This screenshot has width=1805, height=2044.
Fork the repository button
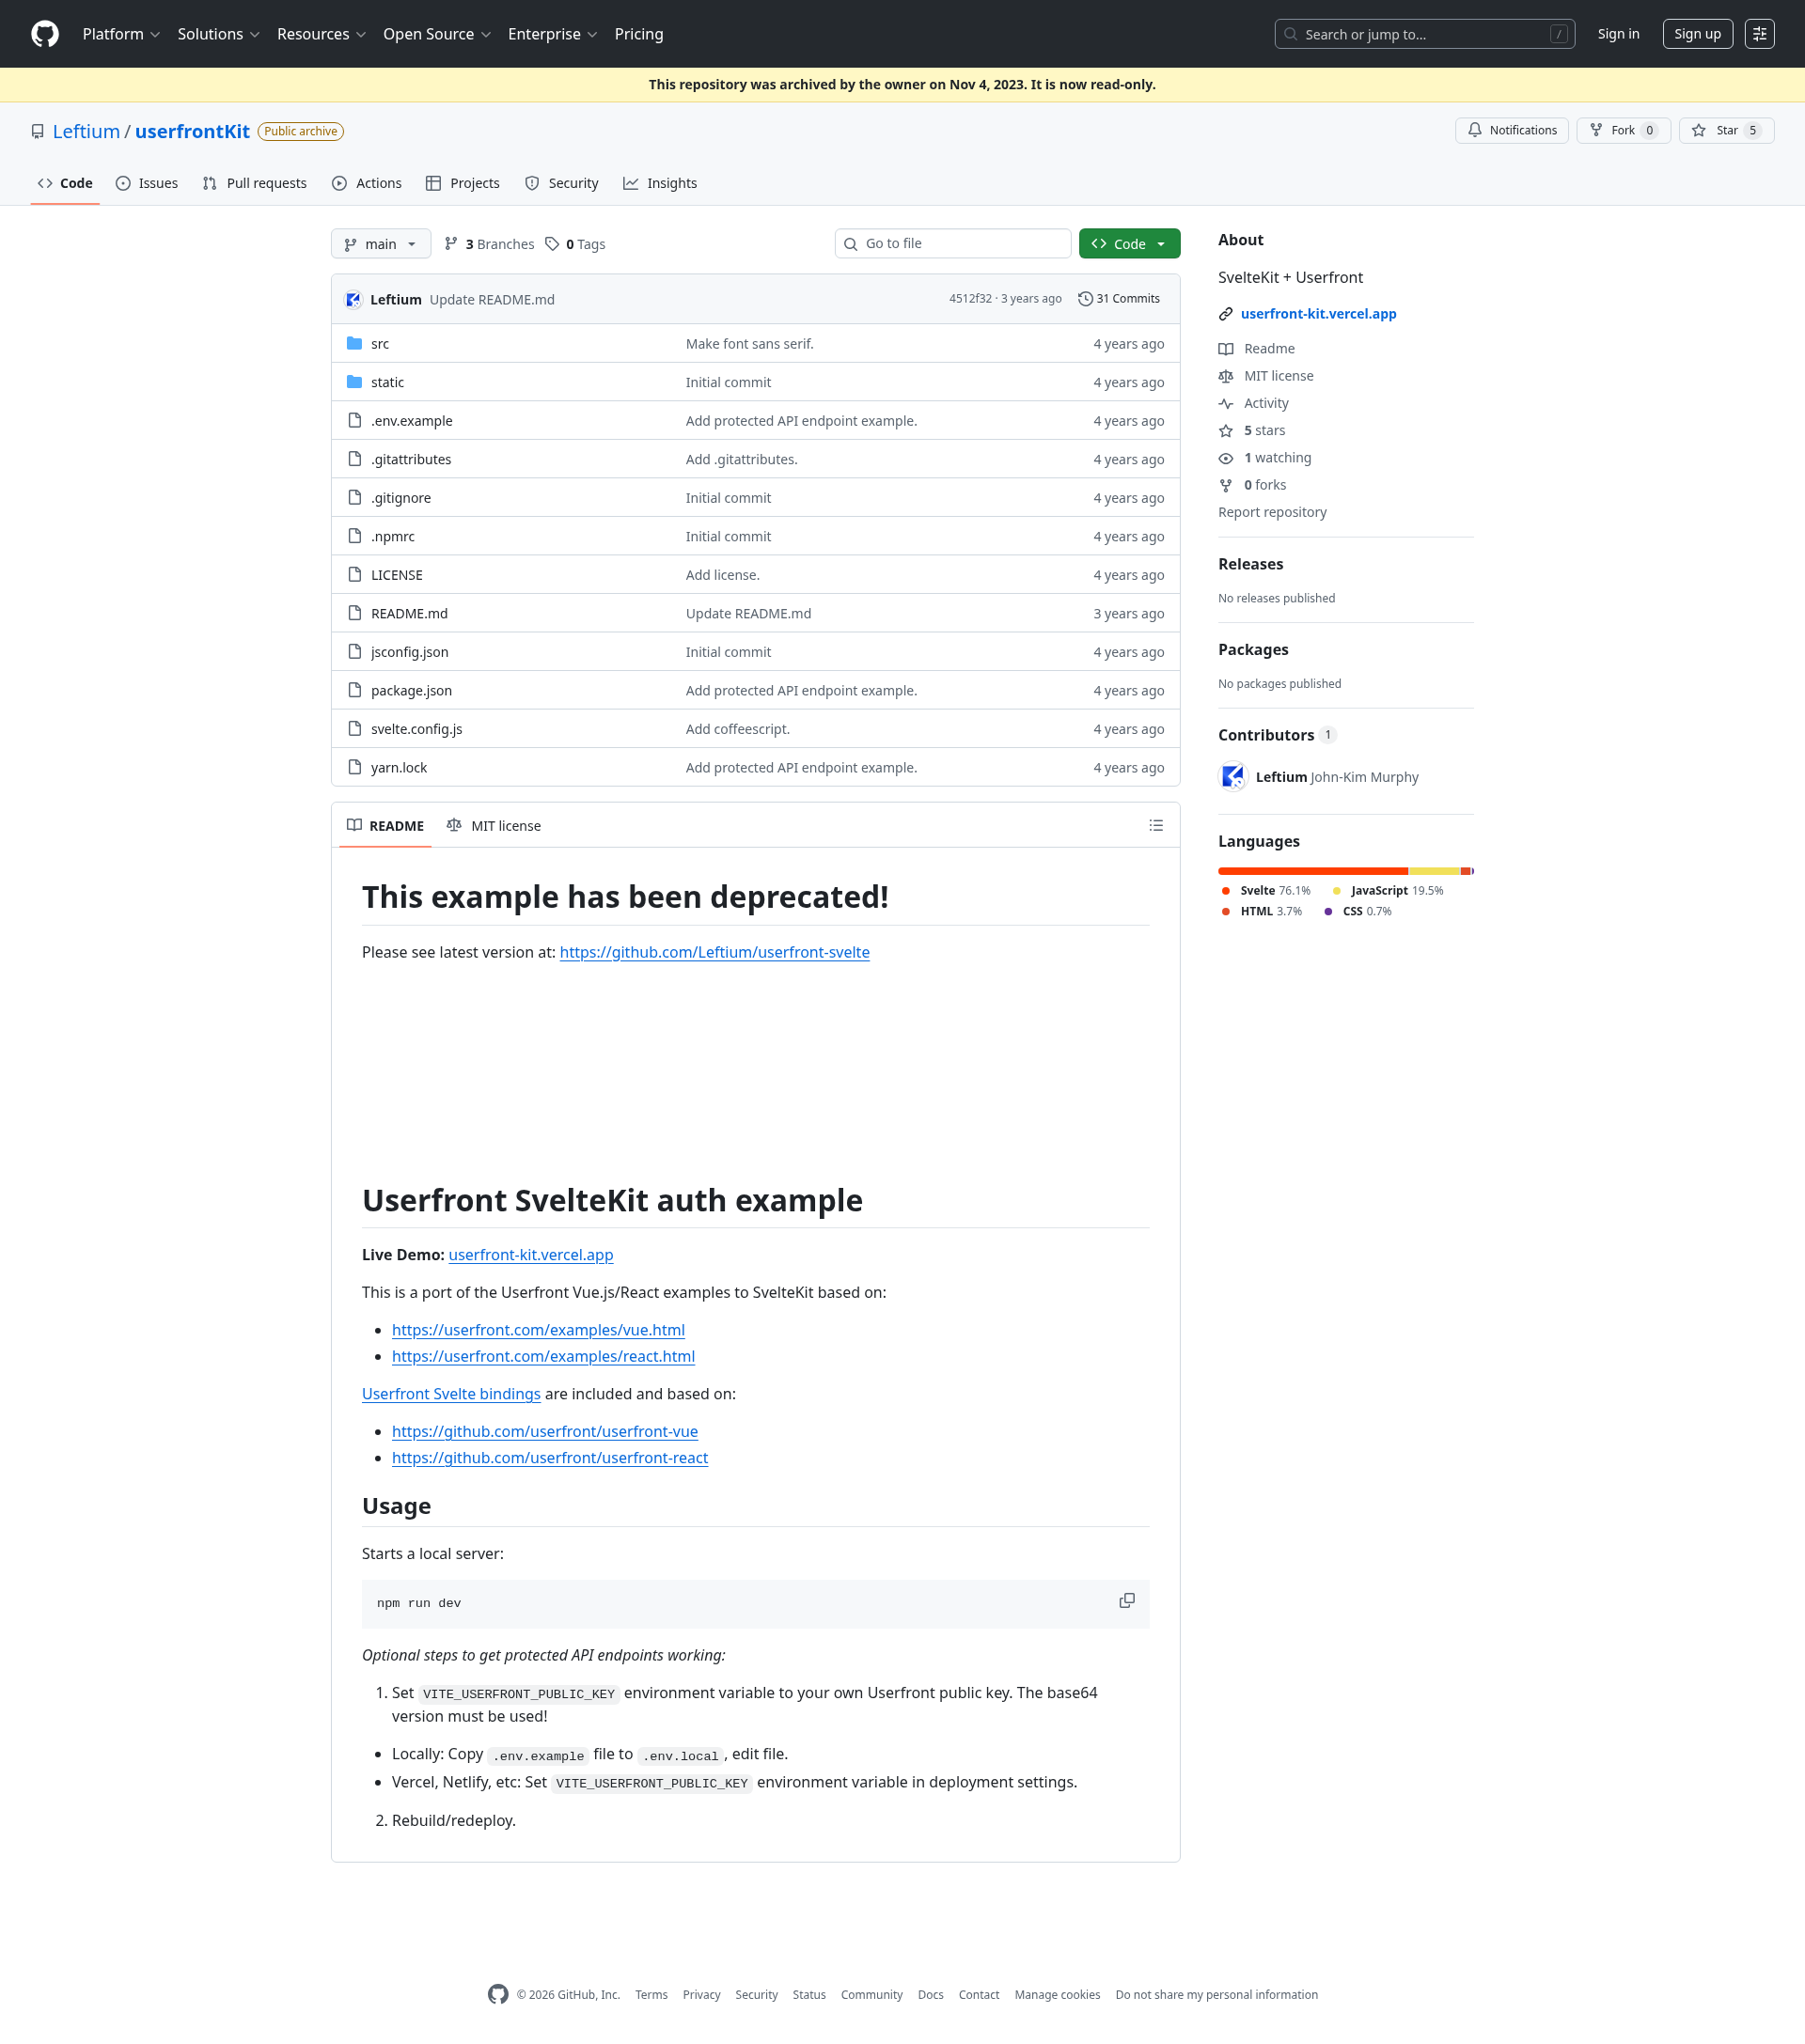1623,131
